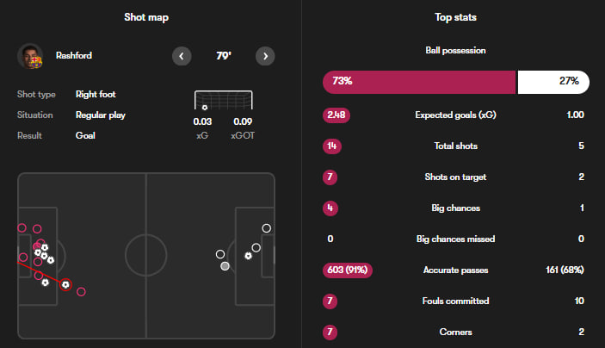
Task: Click the 2.48 expected goals badge
Action: pos(336,115)
